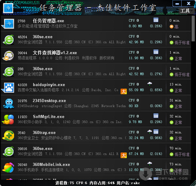Select process name 文件查找神器v1.2.exe
196x186 pixels.
pyautogui.click(x=55, y=53)
